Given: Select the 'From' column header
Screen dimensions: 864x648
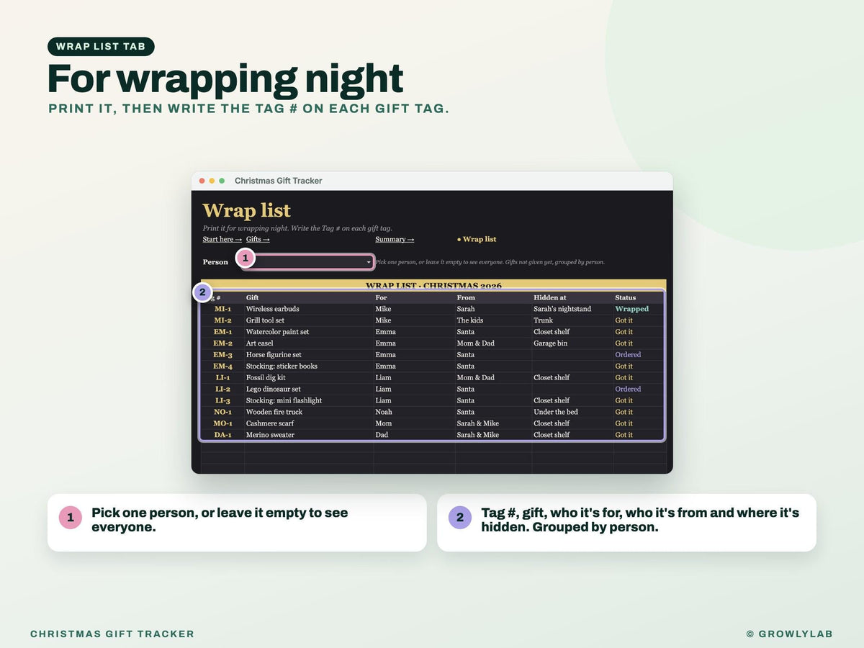Looking at the screenshot, I should point(466,297).
